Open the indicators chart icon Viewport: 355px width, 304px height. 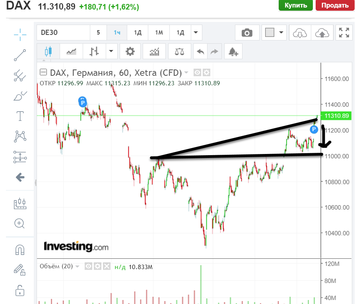[154, 51]
